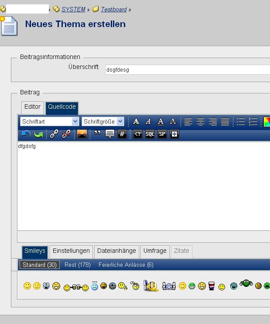Image resolution: width=270 pixels, height=324 pixels.
Task: Show Feierliche Anlässe (6) smileys
Action: [126, 265]
